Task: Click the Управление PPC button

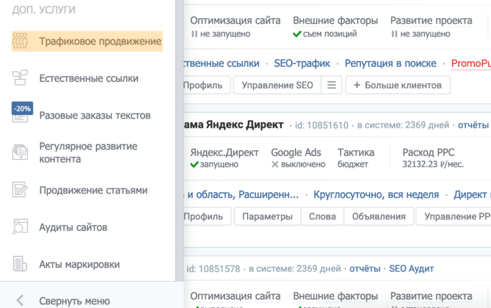Action: point(453,216)
